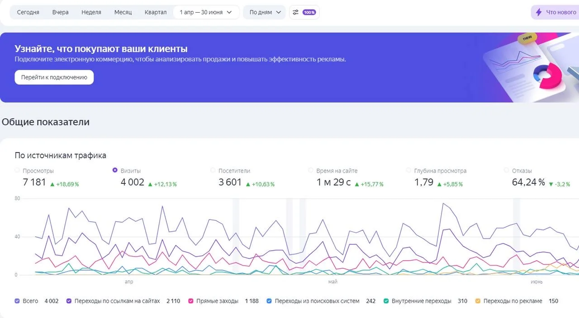This screenshot has height=318, width=579.
Task: Select the Отказы metric radio button
Action: pyautogui.click(x=506, y=170)
